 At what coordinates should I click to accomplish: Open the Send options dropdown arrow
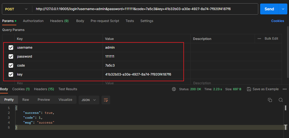pos(283,9)
